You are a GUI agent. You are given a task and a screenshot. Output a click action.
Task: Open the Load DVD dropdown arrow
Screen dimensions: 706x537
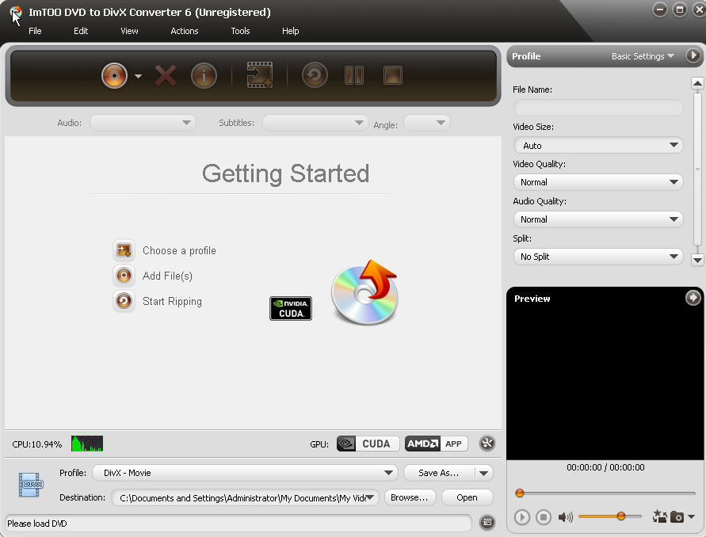[x=138, y=76]
